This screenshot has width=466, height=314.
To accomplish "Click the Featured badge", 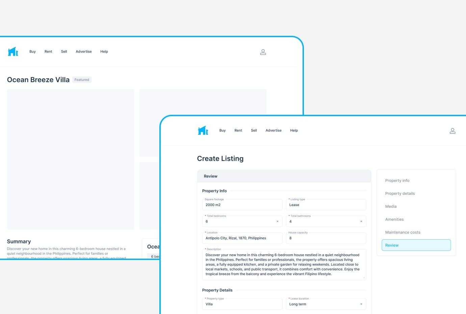I will pos(82,80).
